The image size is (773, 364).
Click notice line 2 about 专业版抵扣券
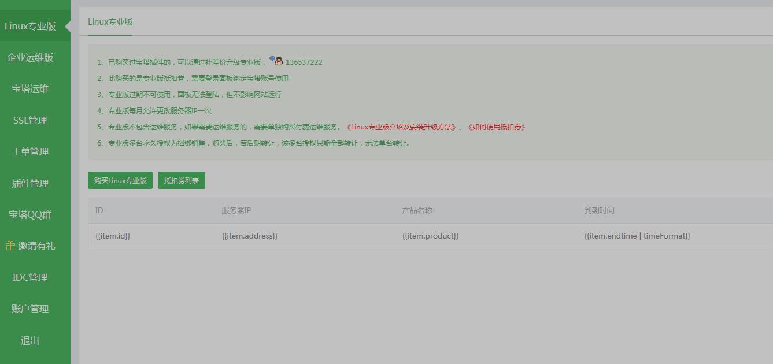[193, 78]
